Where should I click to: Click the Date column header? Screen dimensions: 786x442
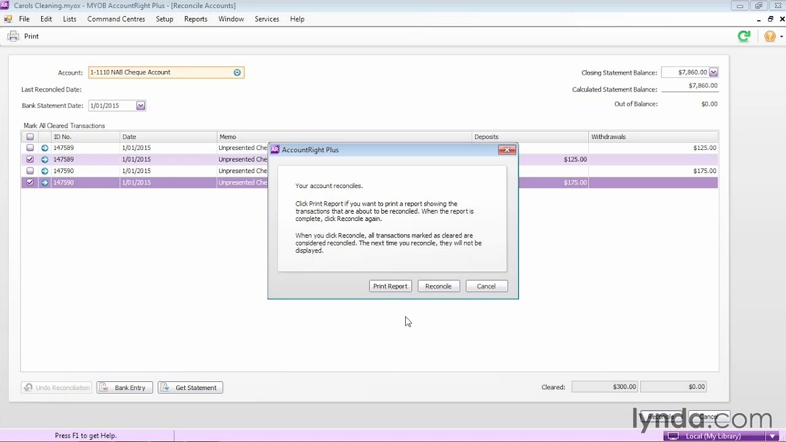(x=168, y=137)
